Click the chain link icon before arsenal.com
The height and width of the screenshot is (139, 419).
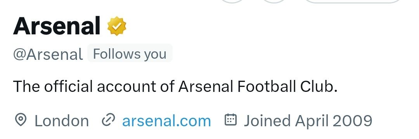108,120
